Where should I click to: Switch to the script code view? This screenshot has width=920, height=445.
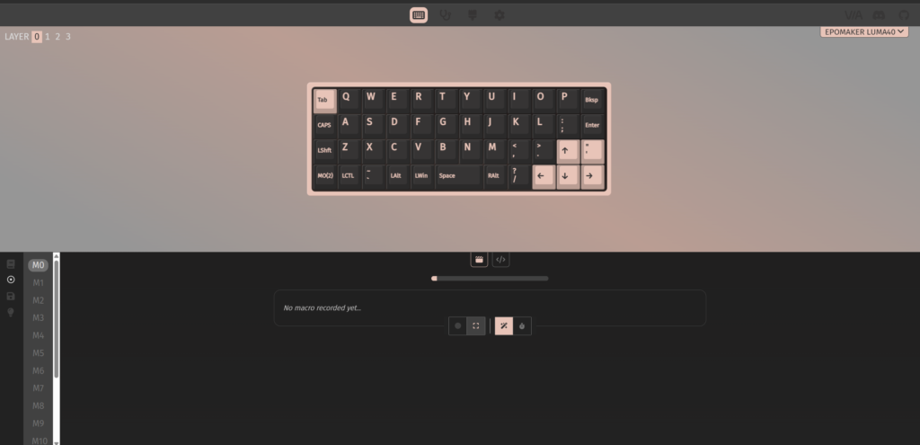(x=500, y=260)
